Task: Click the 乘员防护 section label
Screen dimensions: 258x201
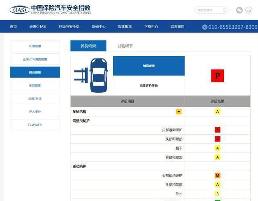Action: [79, 166]
